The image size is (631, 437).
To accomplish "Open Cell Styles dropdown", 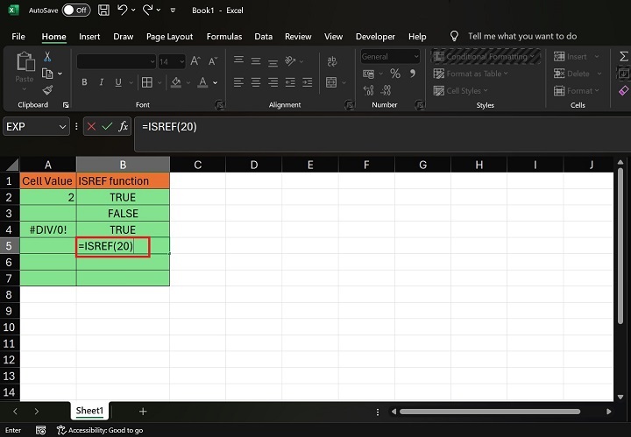I will (460, 91).
